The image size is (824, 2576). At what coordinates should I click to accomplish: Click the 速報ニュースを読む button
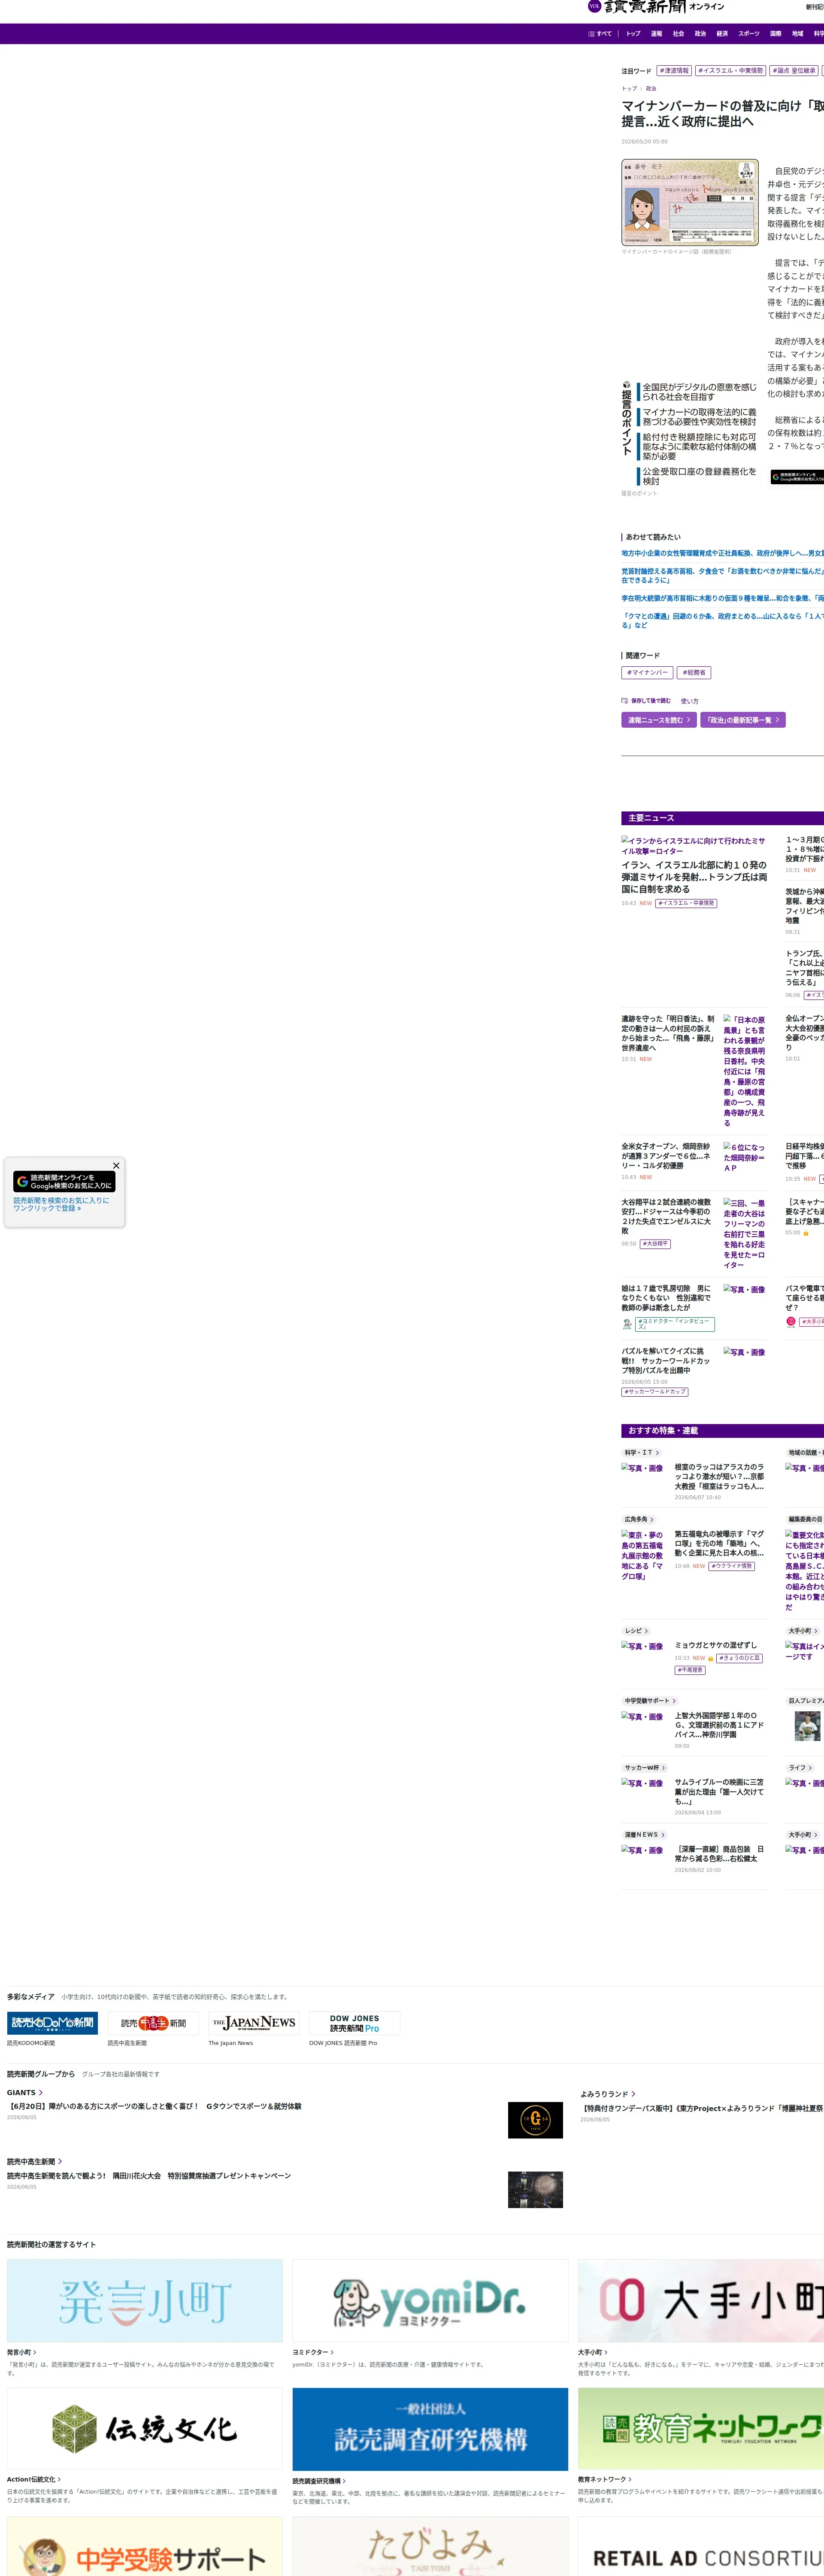coord(659,720)
